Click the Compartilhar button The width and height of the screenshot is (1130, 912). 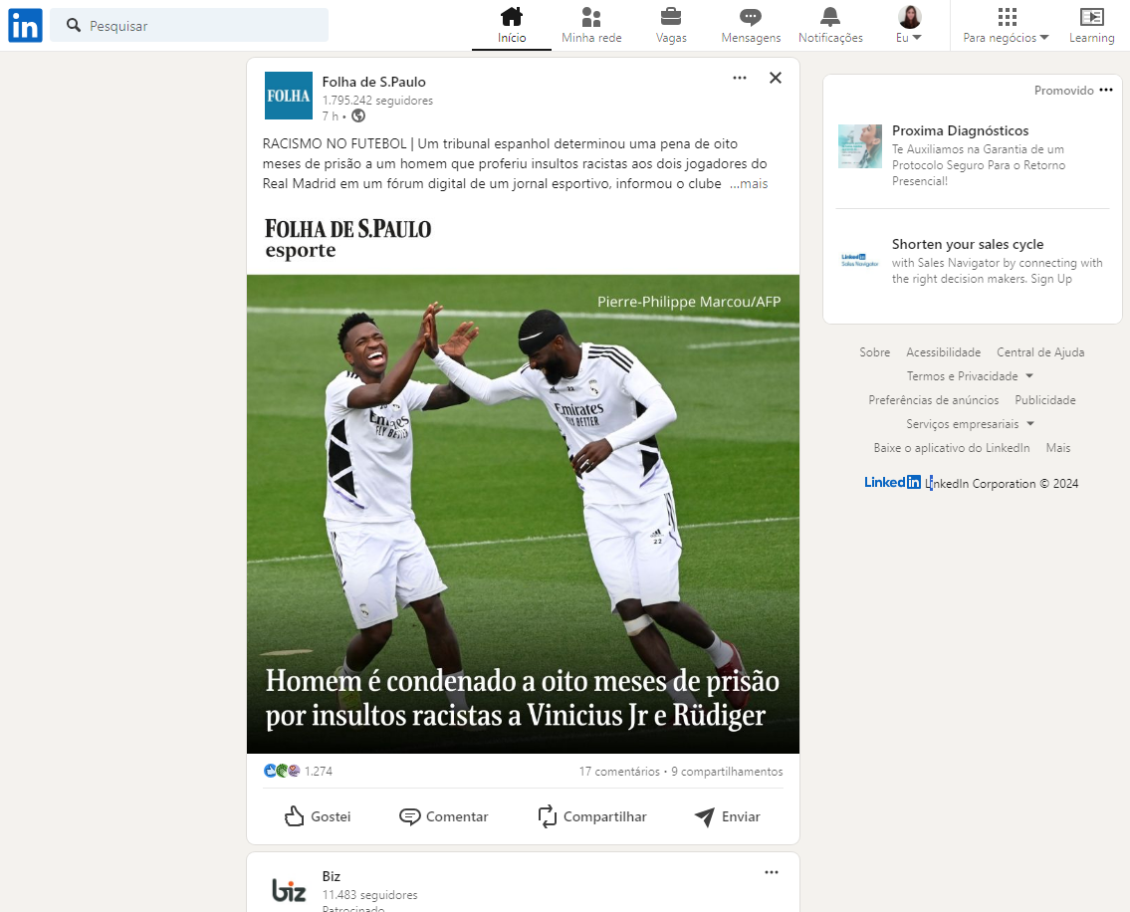592,816
